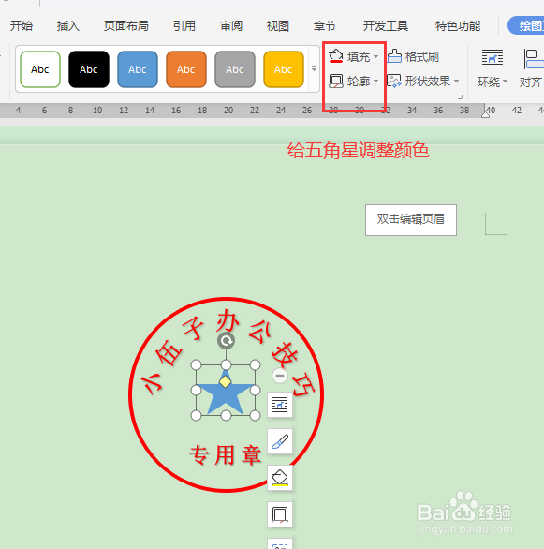Image resolution: width=544 pixels, height=549 pixels.
Task: Select the 引用 tab
Action: [x=184, y=26]
